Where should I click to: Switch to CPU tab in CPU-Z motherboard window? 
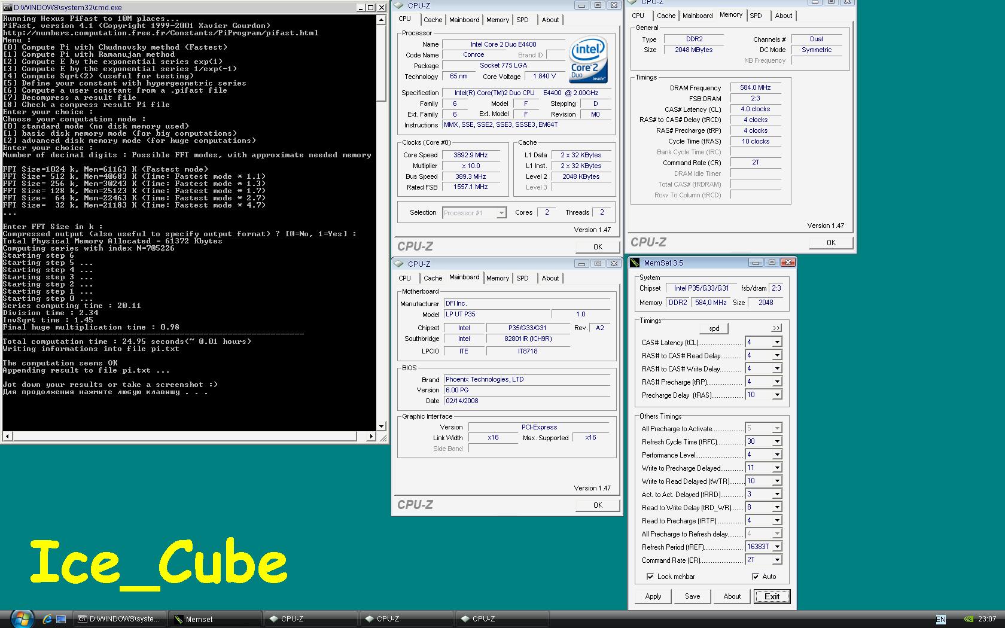[x=405, y=278]
